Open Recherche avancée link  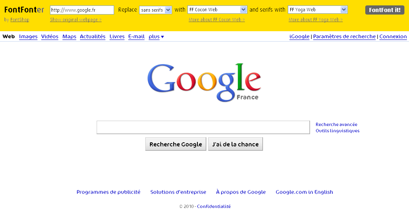coord(337,124)
